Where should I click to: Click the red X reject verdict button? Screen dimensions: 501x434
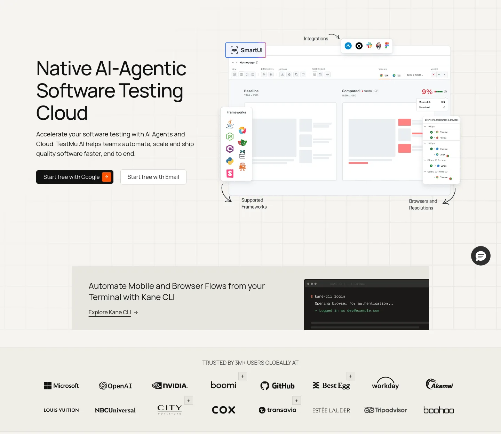pos(434,74)
